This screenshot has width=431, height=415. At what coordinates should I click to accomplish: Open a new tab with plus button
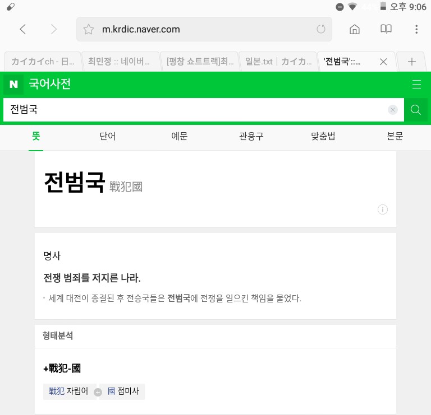pyautogui.click(x=412, y=62)
